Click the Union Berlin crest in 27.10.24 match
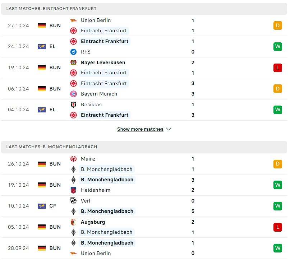 [73, 20]
